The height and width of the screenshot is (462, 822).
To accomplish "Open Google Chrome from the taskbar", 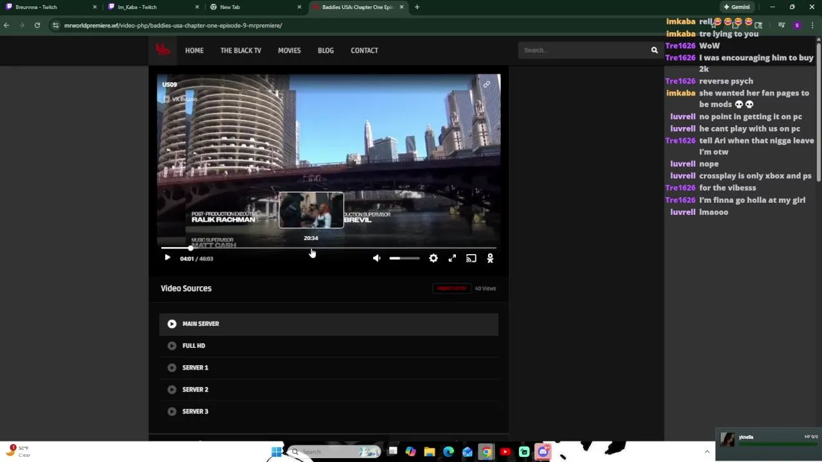I will [486, 452].
